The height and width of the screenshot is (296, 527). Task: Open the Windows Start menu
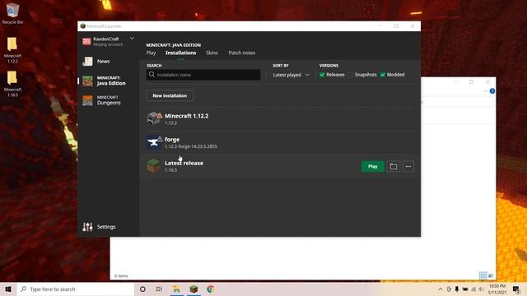pos(8,289)
